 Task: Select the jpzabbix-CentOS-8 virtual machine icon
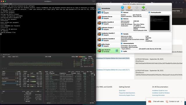99,23
